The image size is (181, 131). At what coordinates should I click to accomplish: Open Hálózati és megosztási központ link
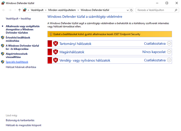coord(23,125)
